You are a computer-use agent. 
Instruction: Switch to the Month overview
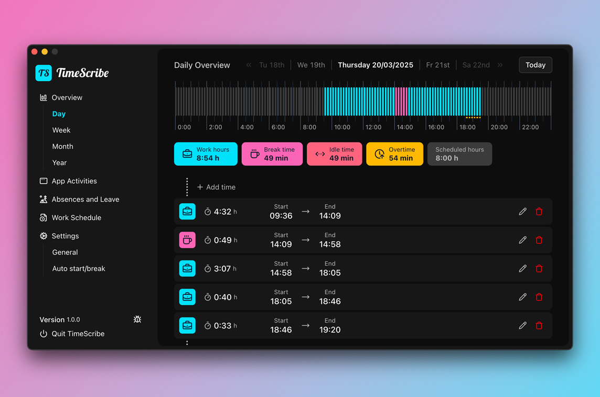tap(62, 146)
